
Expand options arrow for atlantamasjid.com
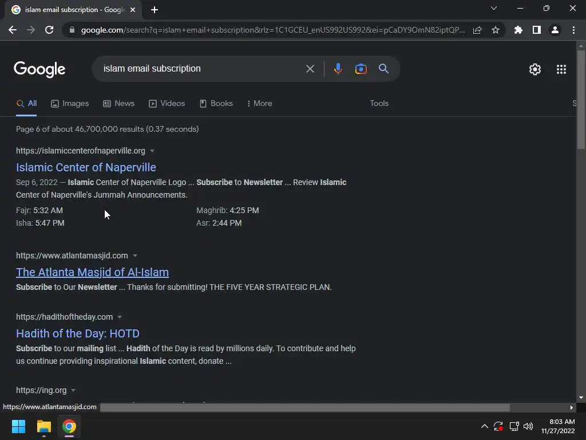[x=135, y=256]
